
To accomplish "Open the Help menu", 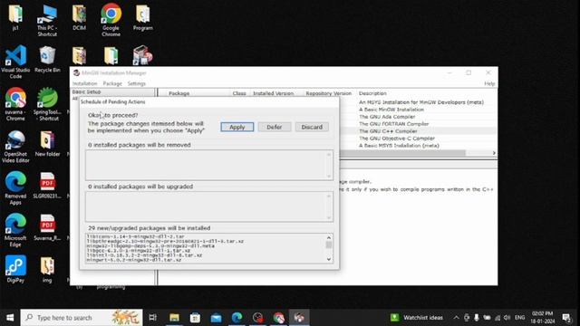I will tap(489, 83).
